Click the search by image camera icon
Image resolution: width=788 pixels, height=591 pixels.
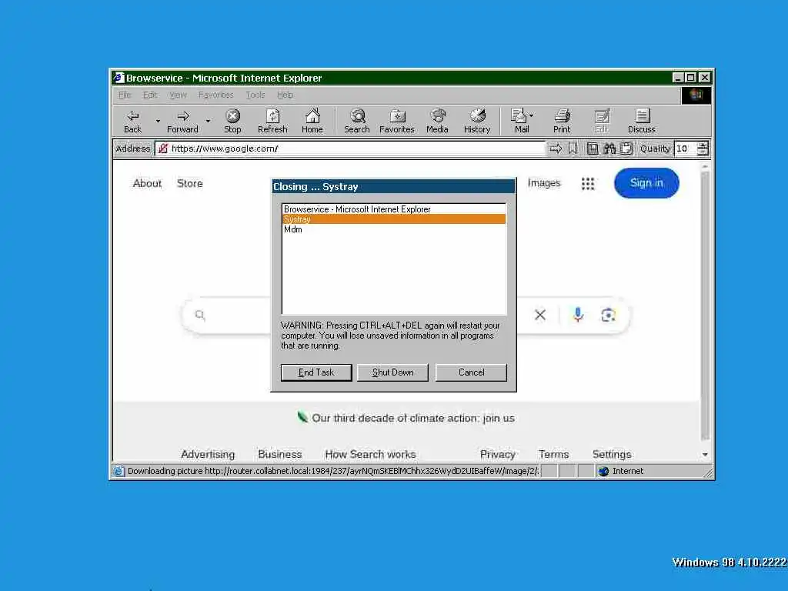(608, 315)
